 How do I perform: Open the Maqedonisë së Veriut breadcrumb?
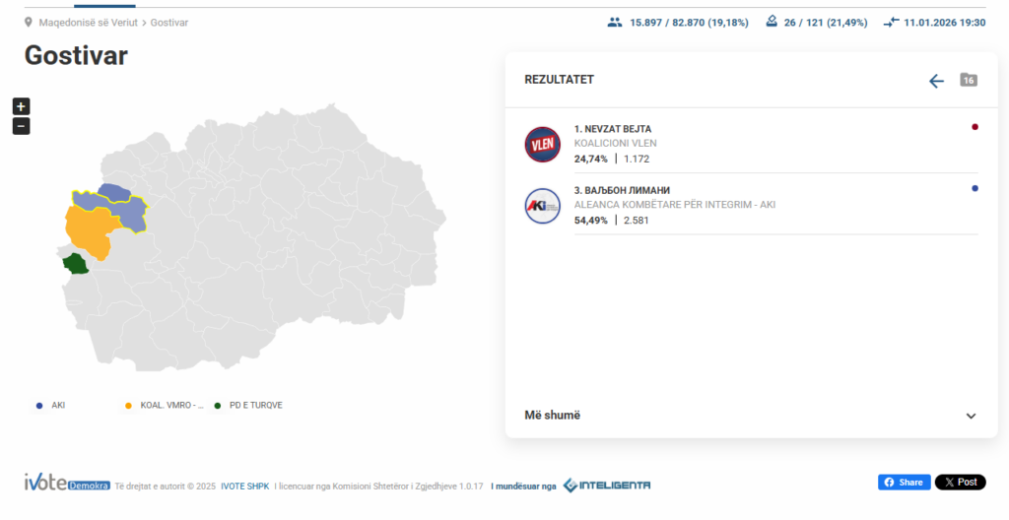88,22
